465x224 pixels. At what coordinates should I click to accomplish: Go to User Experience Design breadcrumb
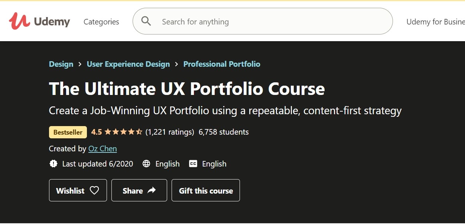pyautogui.click(x=128, y=64)
